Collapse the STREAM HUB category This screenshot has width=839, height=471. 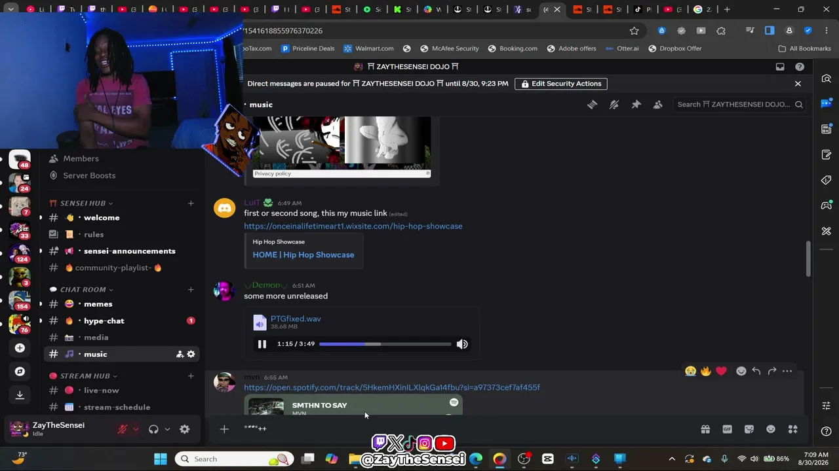pyautogui.click(x=84, y=376)
